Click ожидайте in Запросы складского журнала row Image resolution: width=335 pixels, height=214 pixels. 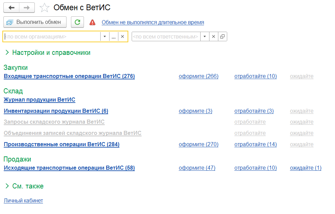tap(302, 122)
